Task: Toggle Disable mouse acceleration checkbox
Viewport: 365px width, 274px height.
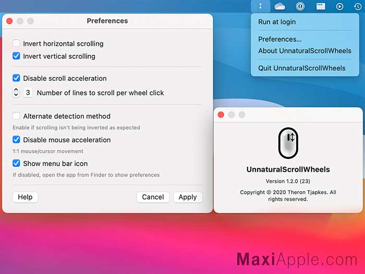Action: [16, 140]
